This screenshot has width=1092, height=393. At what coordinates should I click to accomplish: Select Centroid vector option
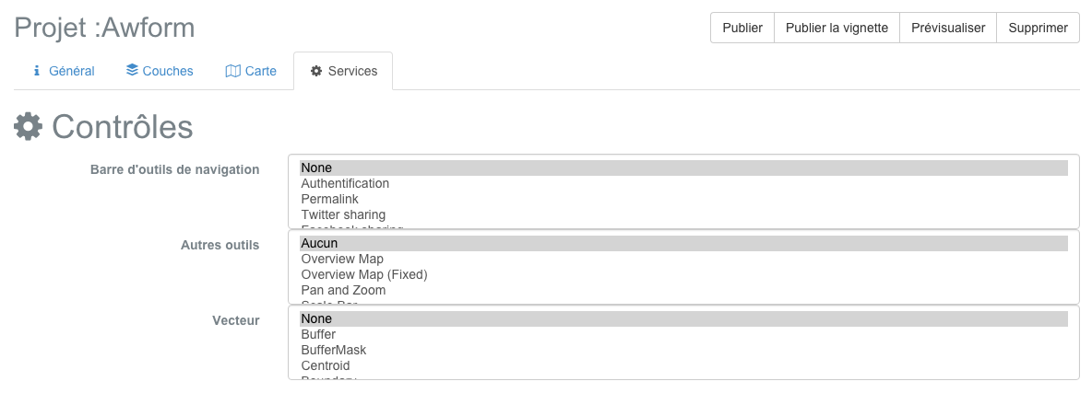click(684, 365)
